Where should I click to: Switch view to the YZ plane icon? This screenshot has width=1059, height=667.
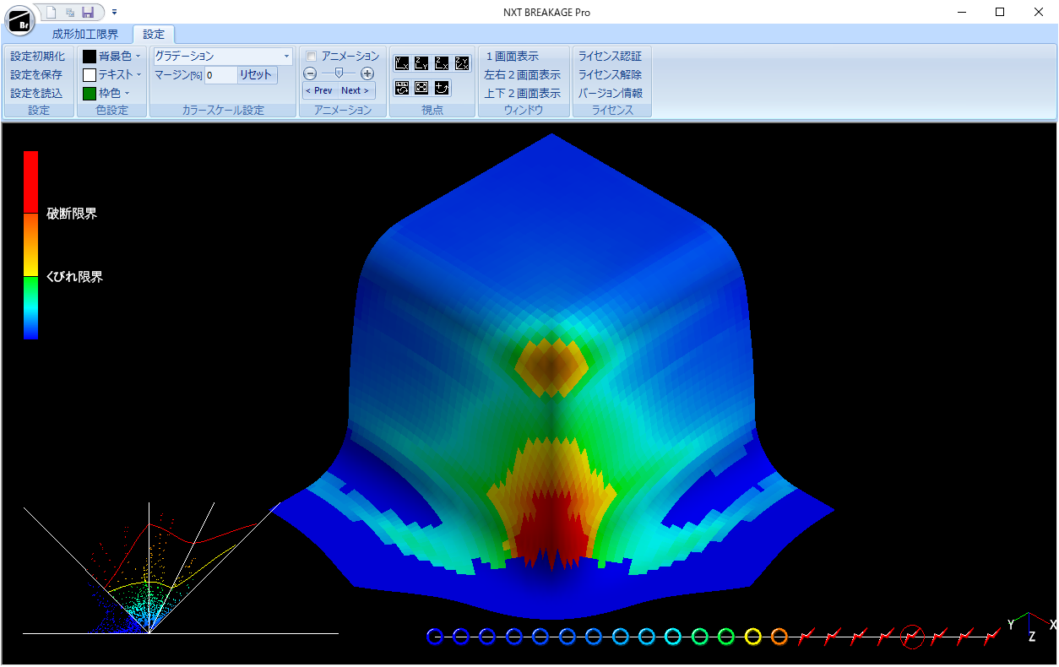[421, 63]
